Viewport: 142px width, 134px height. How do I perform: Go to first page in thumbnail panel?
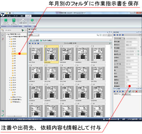click(30, 43)
